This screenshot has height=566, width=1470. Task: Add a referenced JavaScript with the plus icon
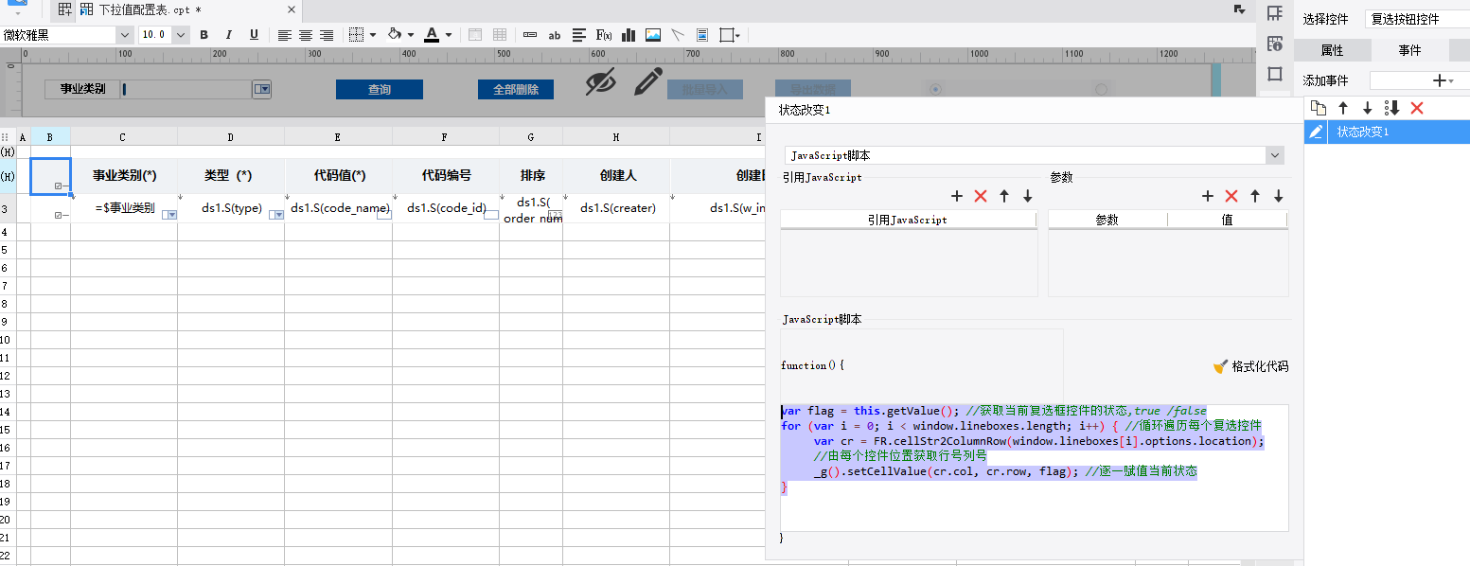click(957, 196)
